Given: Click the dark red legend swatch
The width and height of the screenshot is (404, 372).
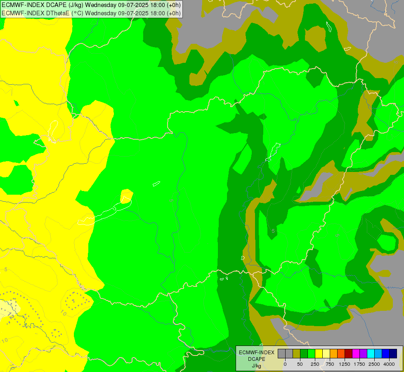Looking at the screenshot, I should coord(348,353).
